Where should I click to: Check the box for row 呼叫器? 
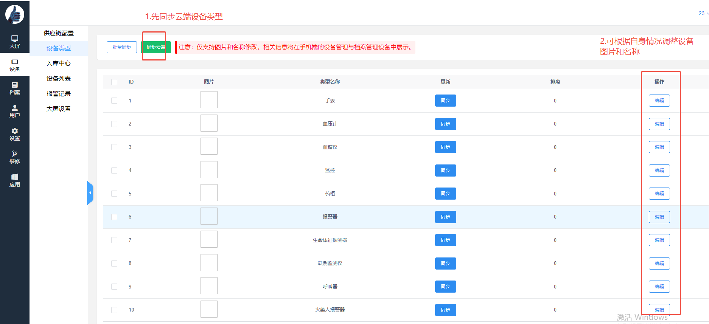[114, 287]
